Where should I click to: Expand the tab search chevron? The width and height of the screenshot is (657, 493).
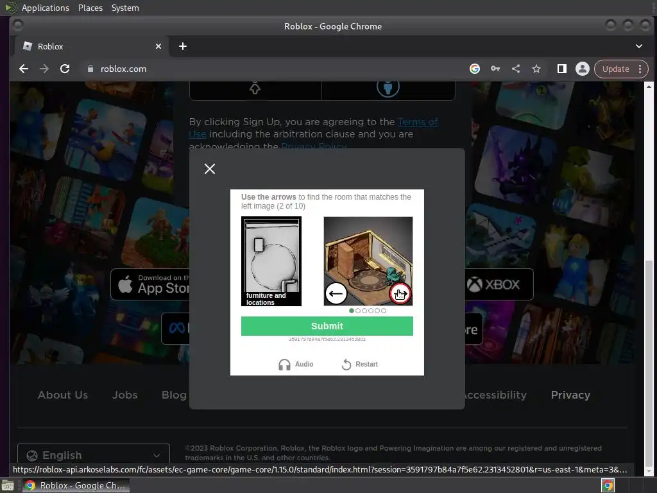639,46
